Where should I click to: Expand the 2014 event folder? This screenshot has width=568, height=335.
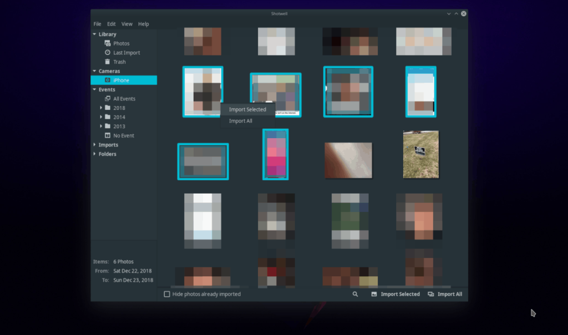(x=102, y=117)
